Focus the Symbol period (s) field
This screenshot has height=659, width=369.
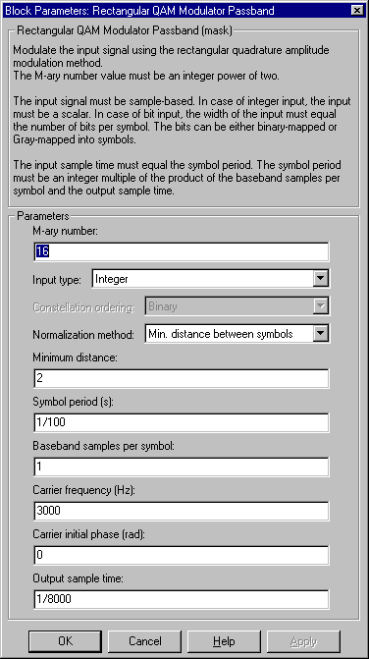182,422
